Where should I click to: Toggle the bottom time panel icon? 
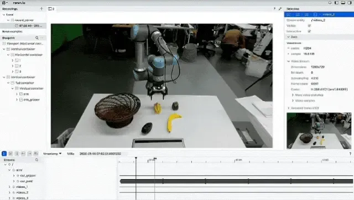point(343,3)
